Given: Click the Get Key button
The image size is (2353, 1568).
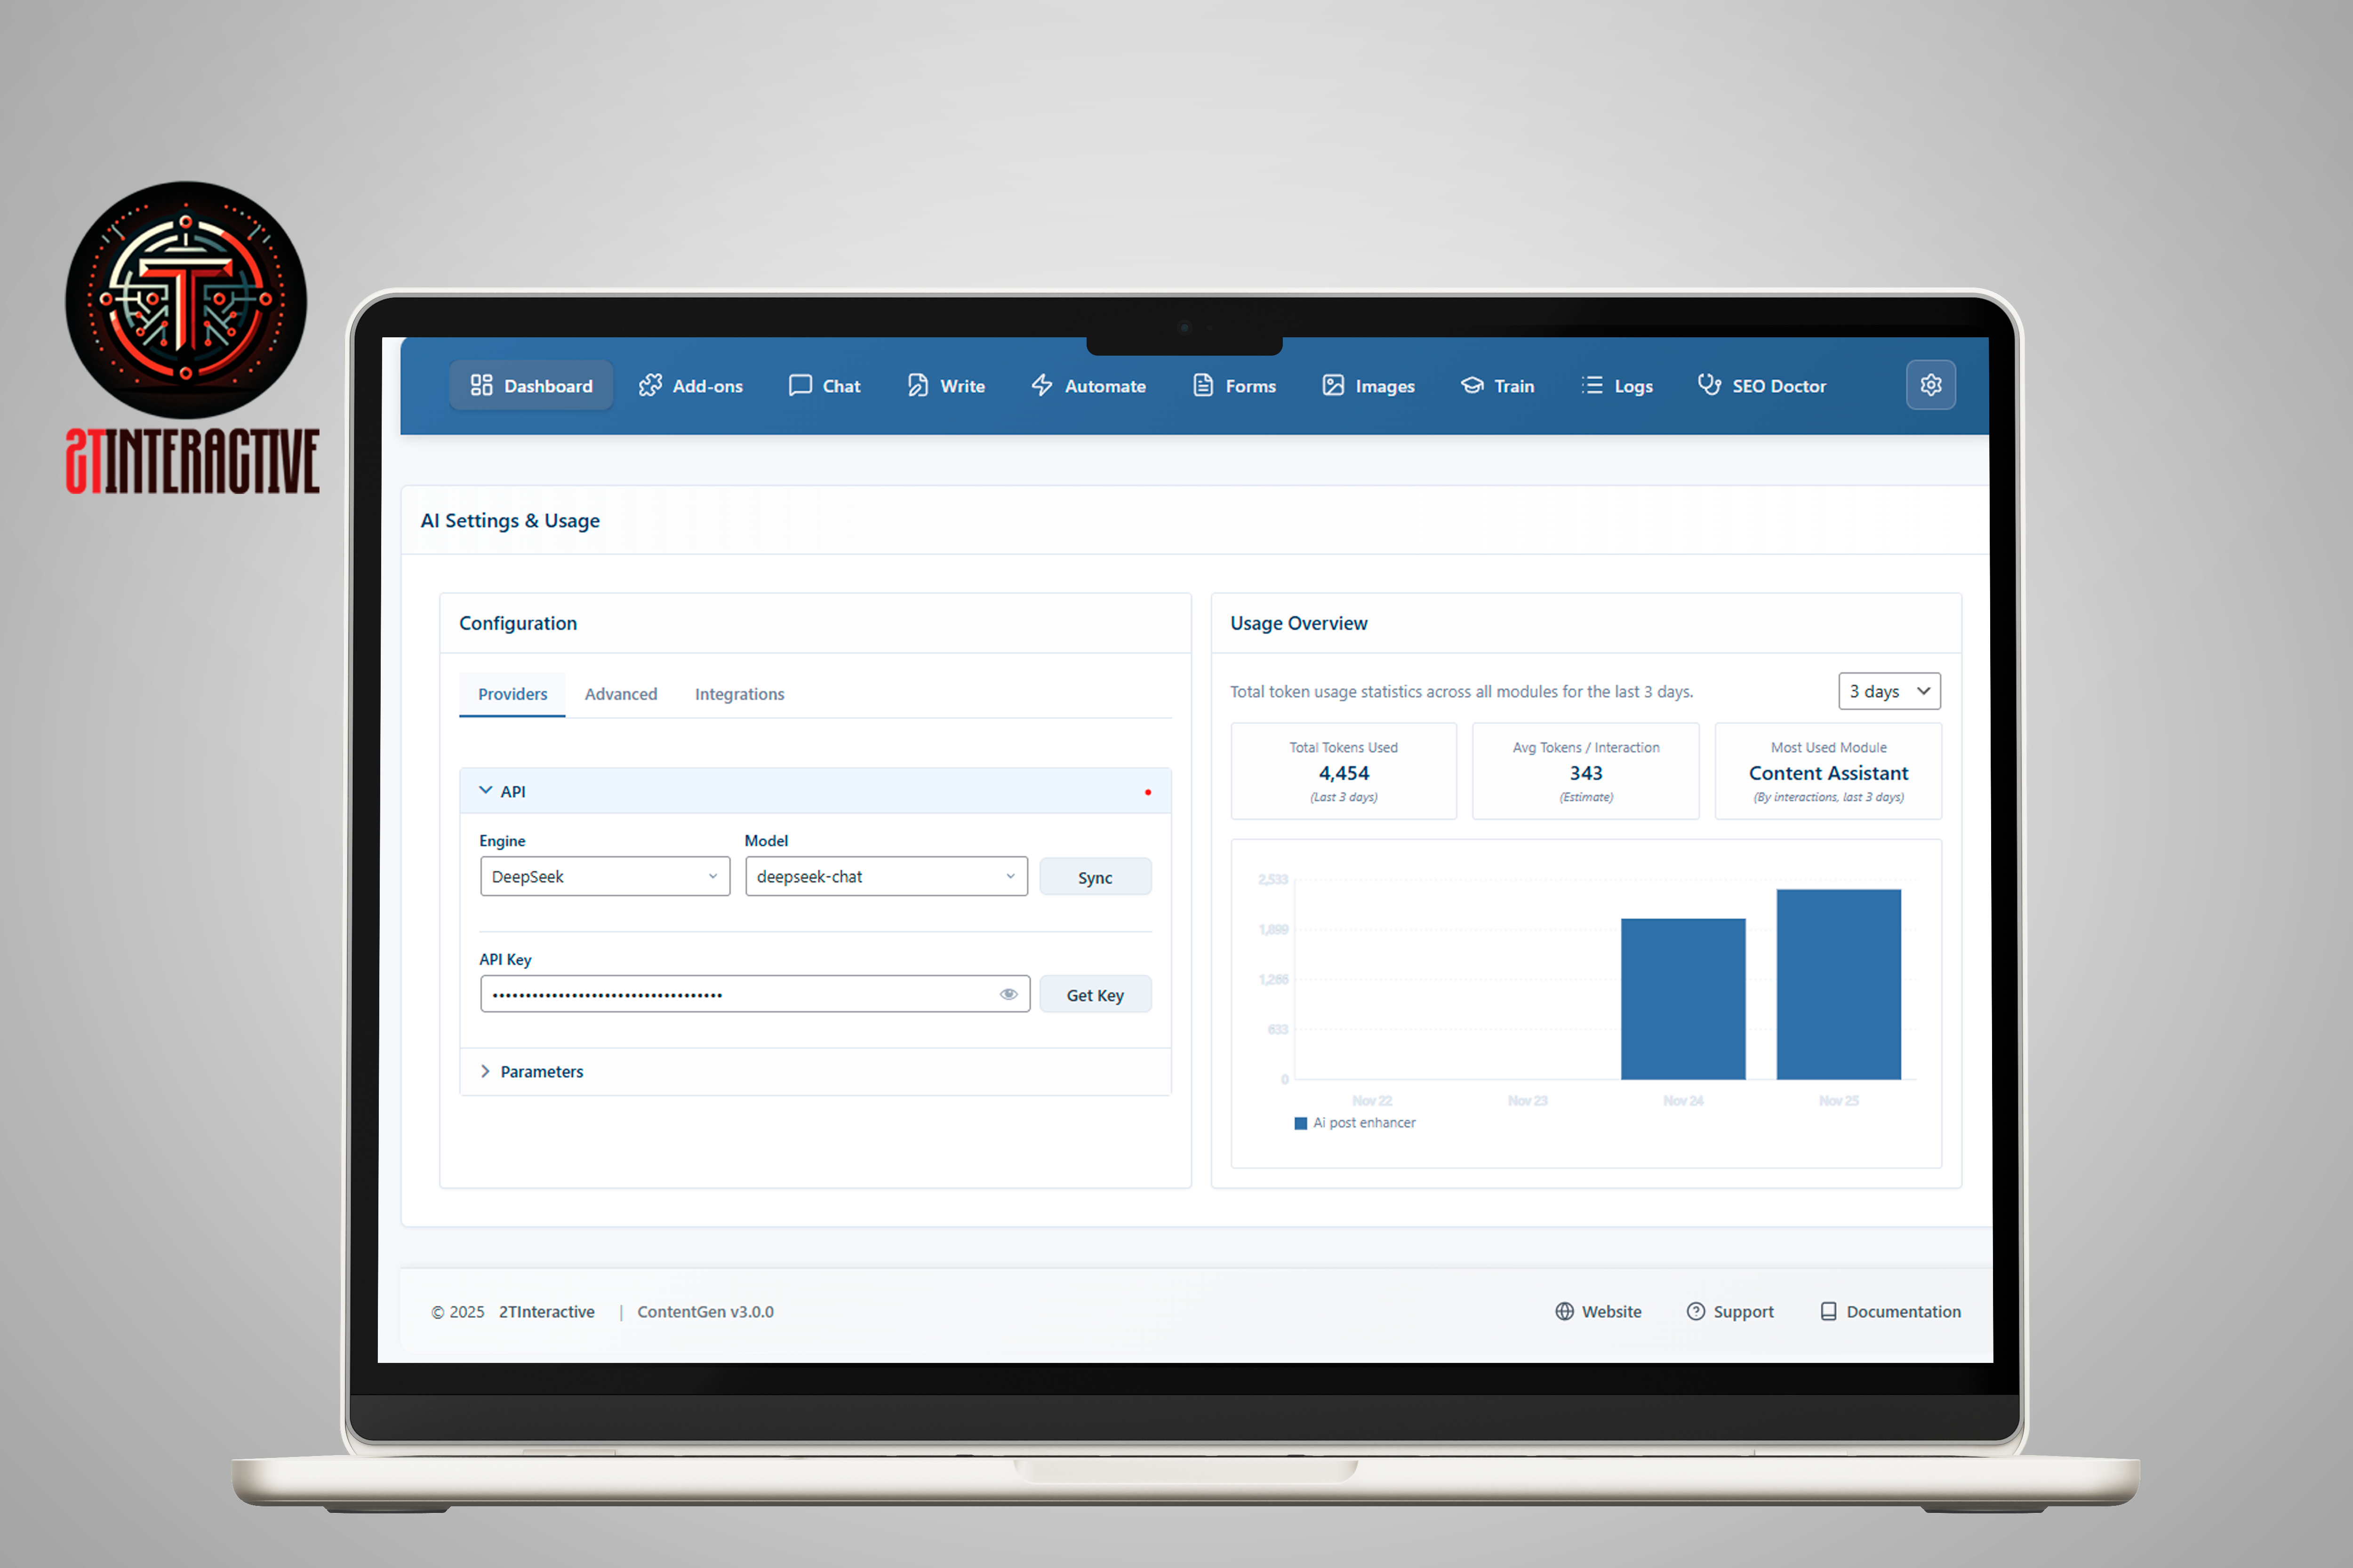Looking at the screenshot, I should point(1095,995).
